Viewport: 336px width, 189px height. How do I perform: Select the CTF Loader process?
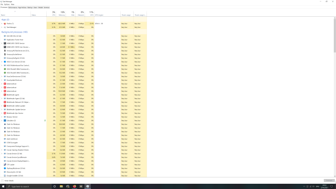(x=73, y=164)
